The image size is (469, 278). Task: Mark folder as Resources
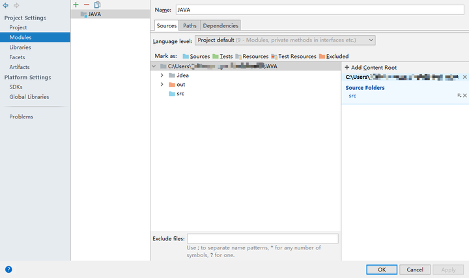(x=252, y=56)
